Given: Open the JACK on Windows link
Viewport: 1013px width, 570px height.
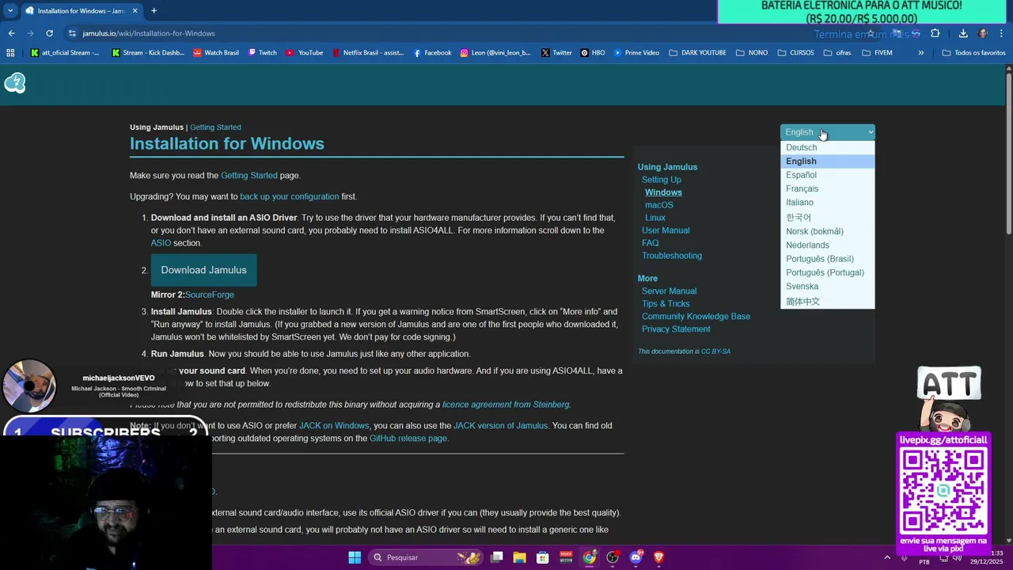Looking at the screenshot, I should pos(334,426).
